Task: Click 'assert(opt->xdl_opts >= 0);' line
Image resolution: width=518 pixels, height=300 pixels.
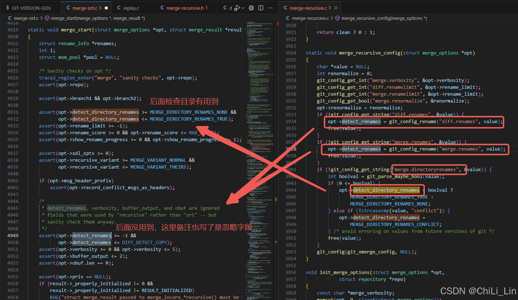Action: click(x=76, y=153)
